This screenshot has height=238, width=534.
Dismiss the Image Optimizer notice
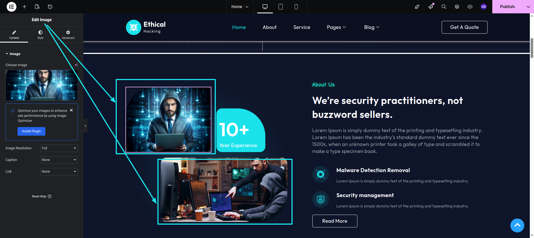71,110
